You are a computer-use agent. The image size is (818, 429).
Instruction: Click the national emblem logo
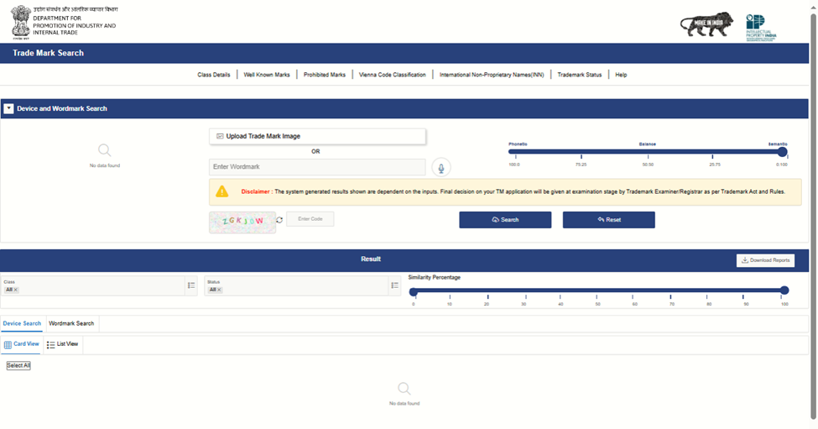21,23
